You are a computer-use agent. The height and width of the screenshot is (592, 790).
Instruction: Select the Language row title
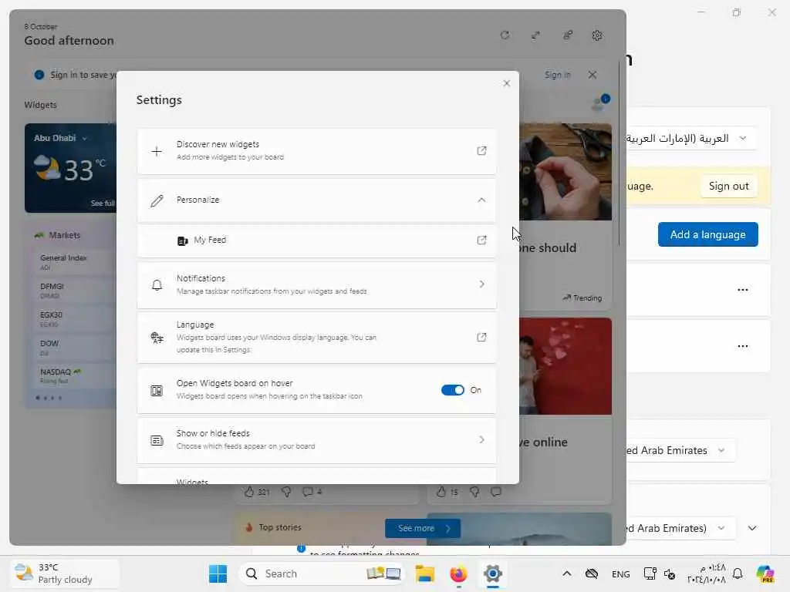(195, 325)
